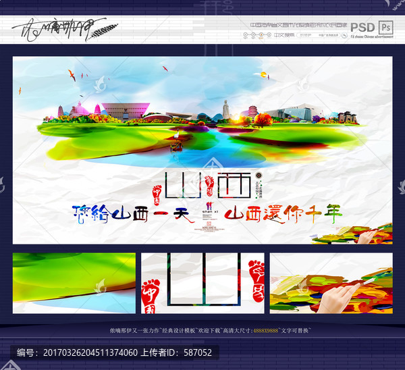Screen dimensions: 405x370
Task: Click the uploader ID '587052'
Action: [x=198, y=352]
